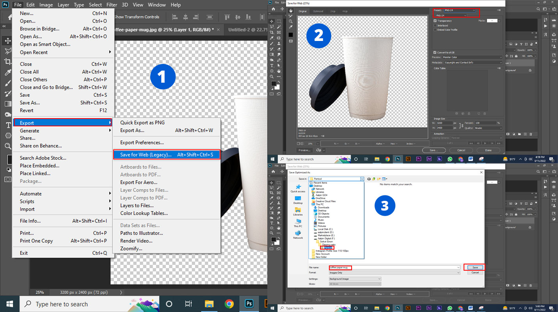Select the Zoom tool in Save for Web dialog

pos(291,21)
